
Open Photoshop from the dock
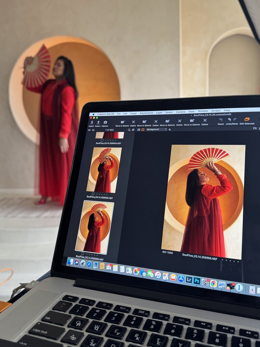pos(197,281)
